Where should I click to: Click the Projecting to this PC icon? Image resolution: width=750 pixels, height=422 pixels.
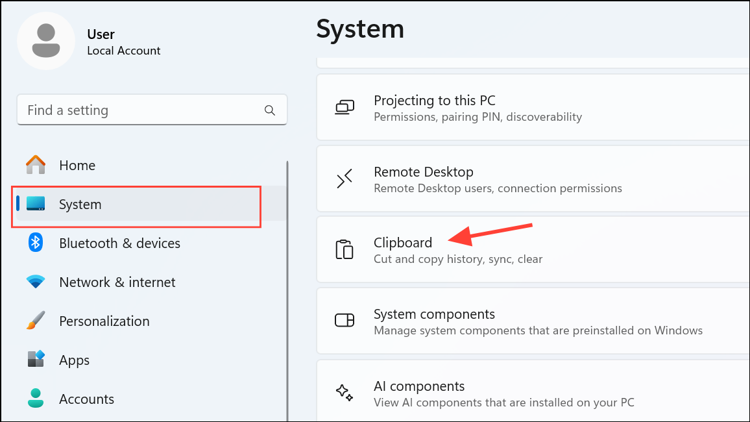(x=345, y=107)
